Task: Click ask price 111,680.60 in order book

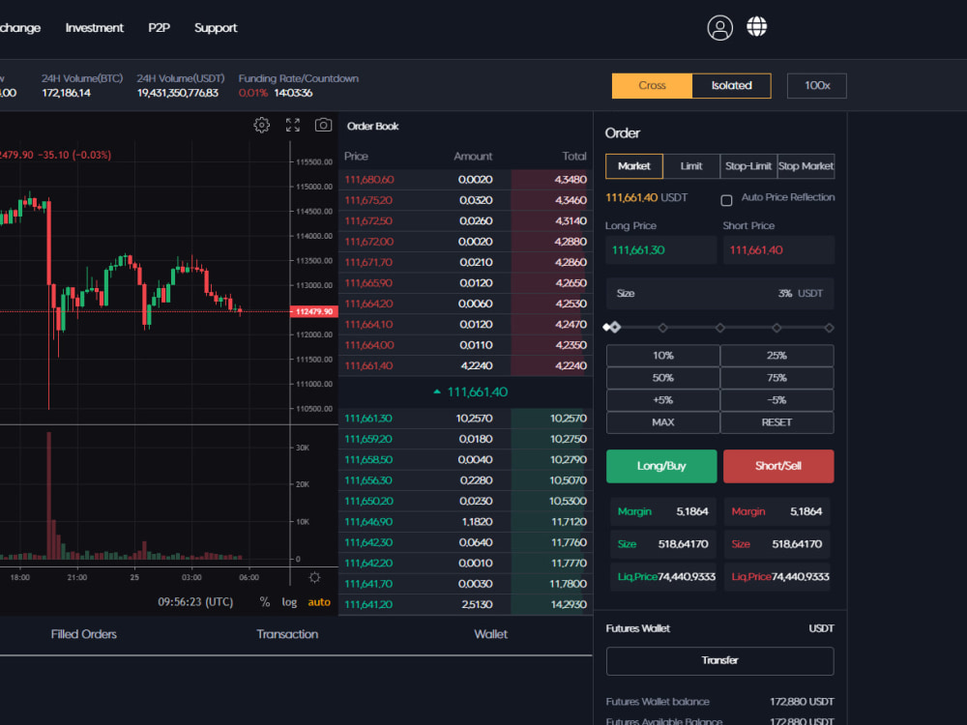Action: click(368, 180)
